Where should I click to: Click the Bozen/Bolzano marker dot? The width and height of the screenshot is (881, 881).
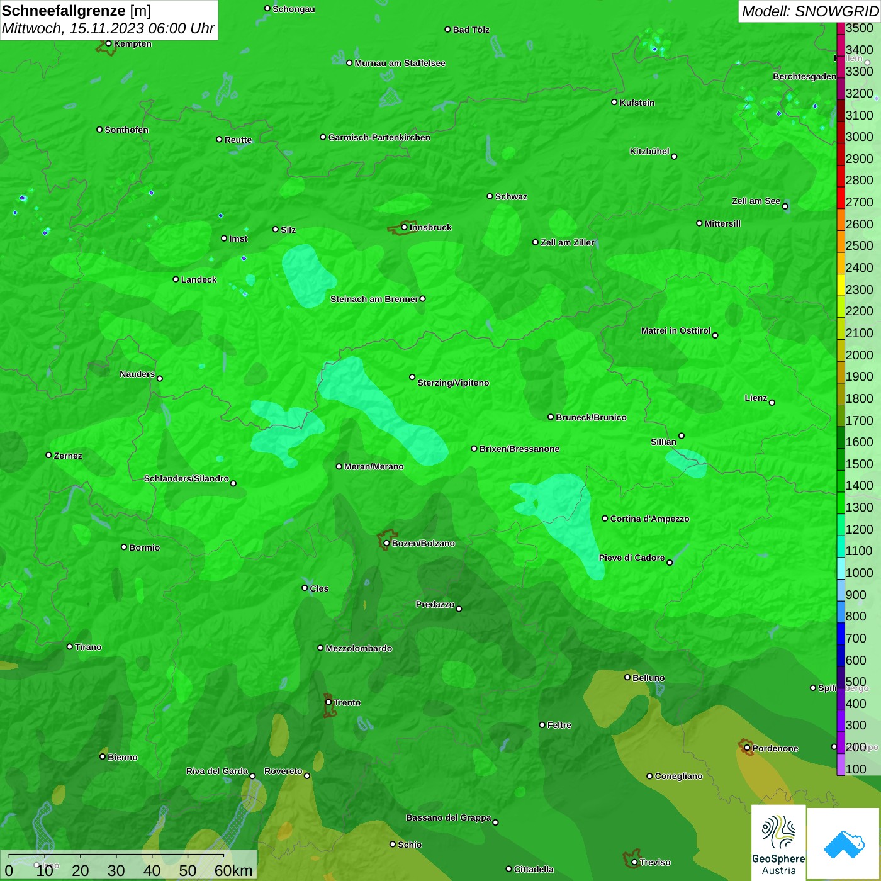387,543
